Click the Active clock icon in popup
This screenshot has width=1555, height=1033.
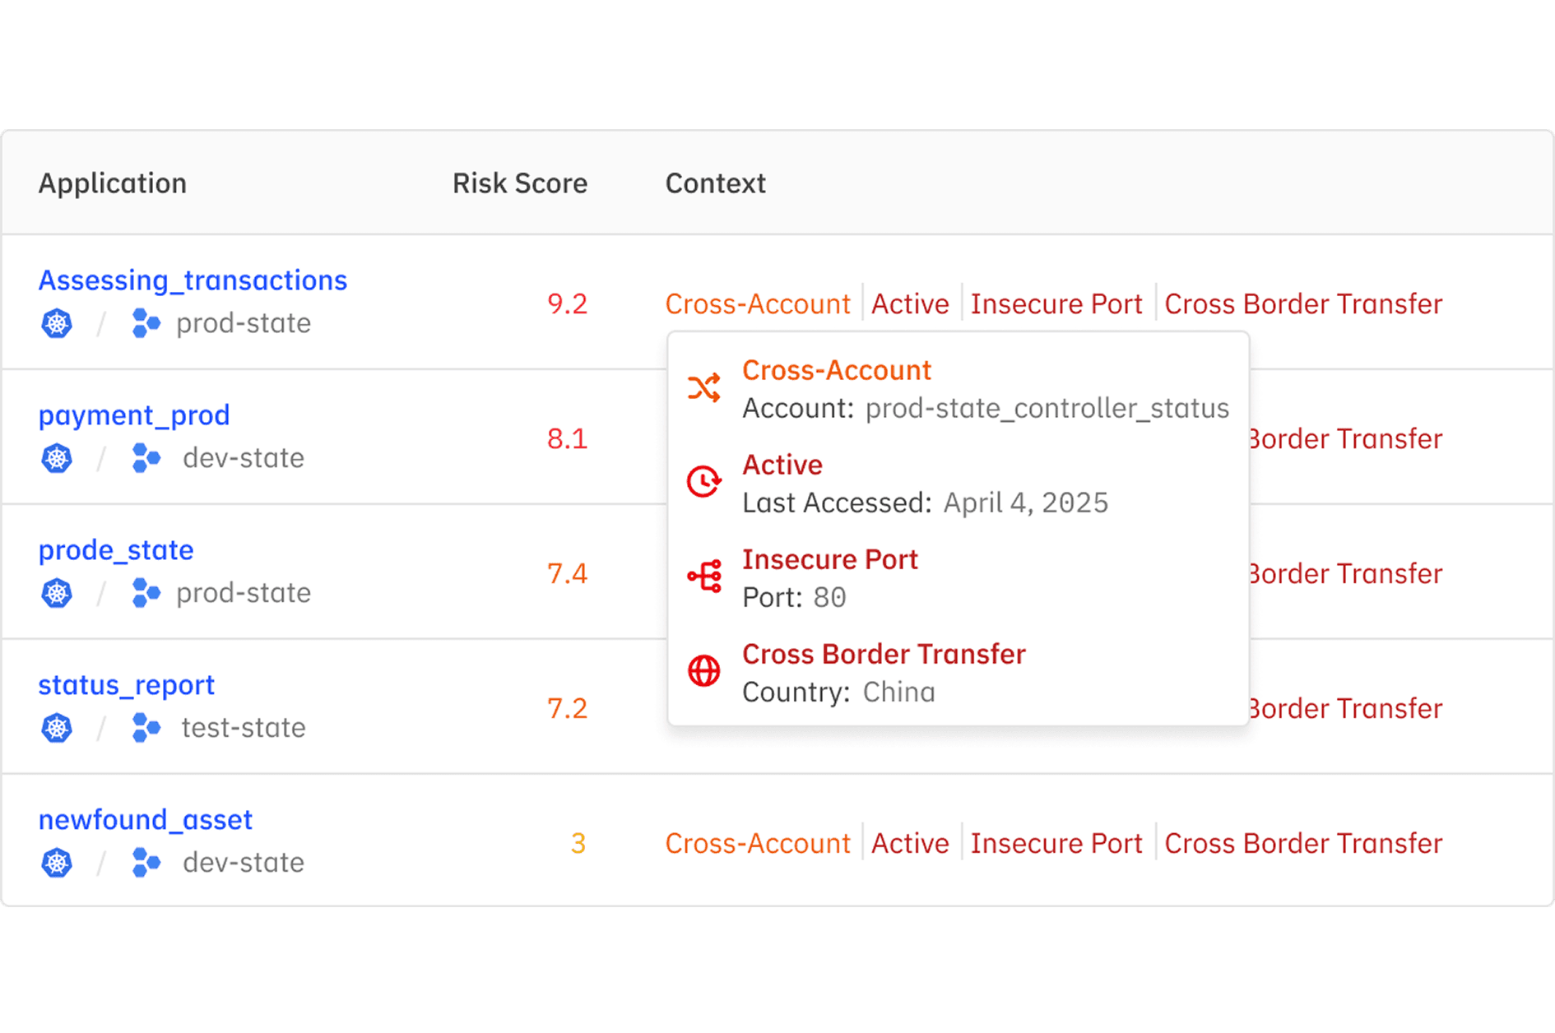[x=704, y=482]
